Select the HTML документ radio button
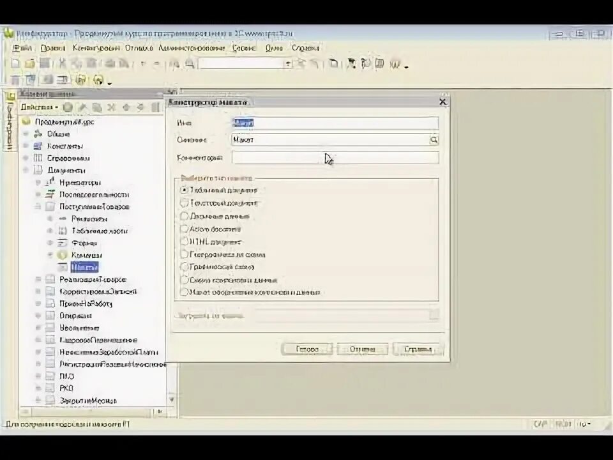 tap(184, 241)
